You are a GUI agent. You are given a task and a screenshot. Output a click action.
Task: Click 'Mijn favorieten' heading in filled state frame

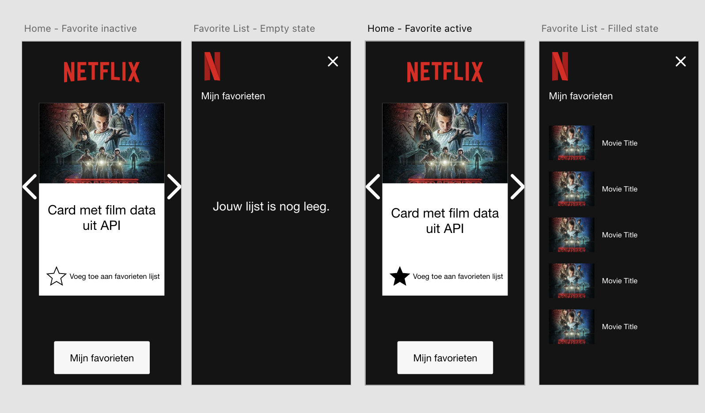581,96
